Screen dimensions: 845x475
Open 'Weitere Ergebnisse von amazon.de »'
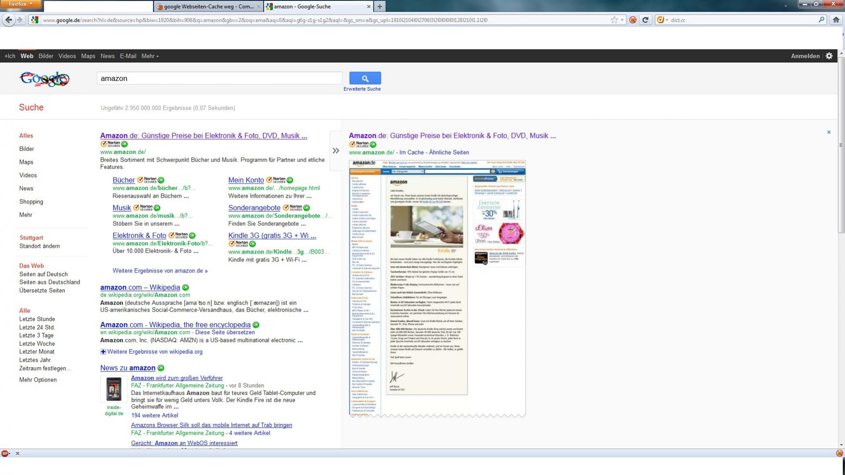tap(160, 271)
